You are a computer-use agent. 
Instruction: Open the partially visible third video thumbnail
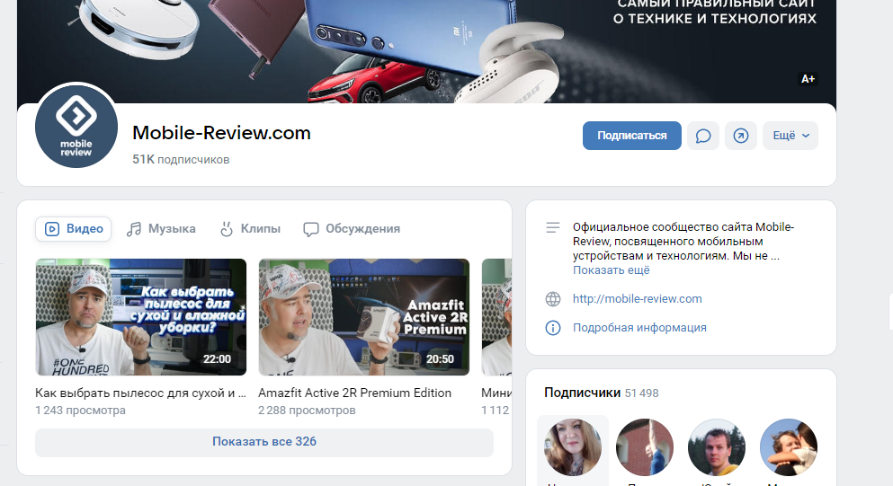(496, 317)
